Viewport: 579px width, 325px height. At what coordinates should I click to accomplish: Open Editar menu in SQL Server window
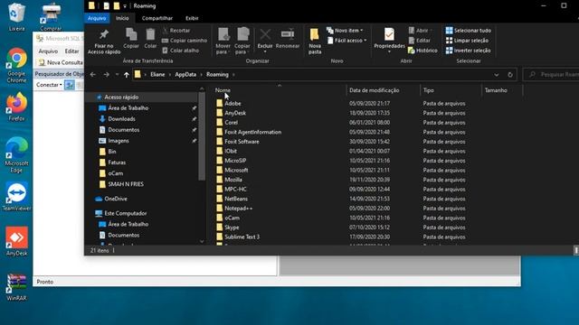pos(71,51)
